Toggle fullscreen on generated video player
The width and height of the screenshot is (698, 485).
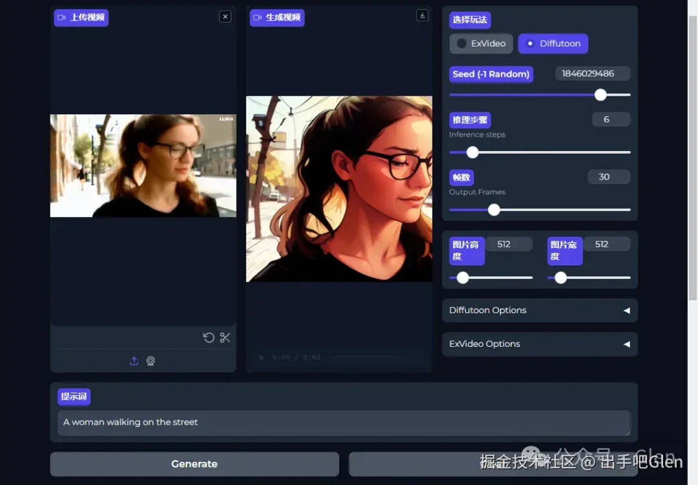[x=416, y=357]
